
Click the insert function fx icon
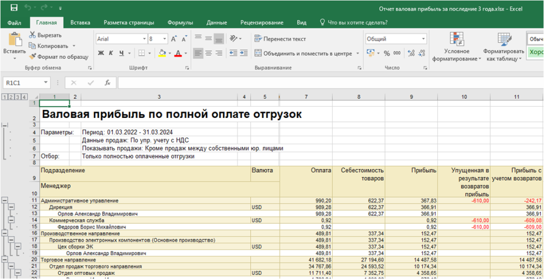click(x=107, y=83)
